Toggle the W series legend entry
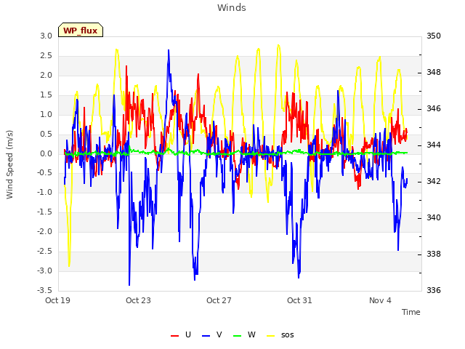This screenshot has height=349, width=465. point(244,334)
